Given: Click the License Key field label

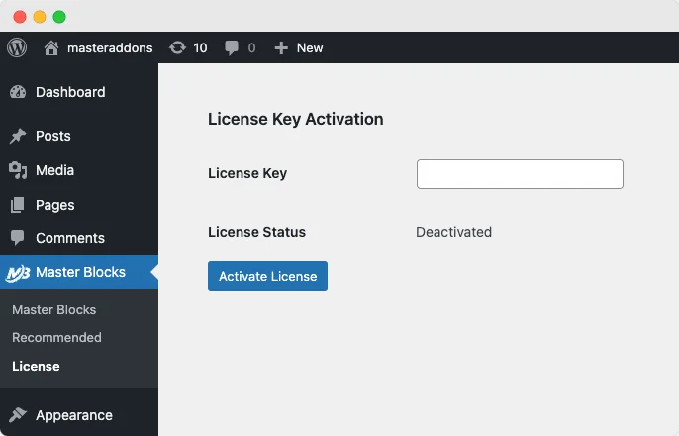Looking at the screenshot, I should pos(247,173).
